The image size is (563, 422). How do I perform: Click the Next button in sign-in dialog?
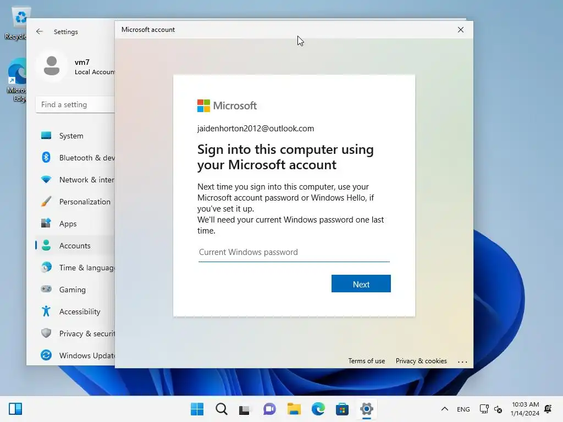coord(361,284)
